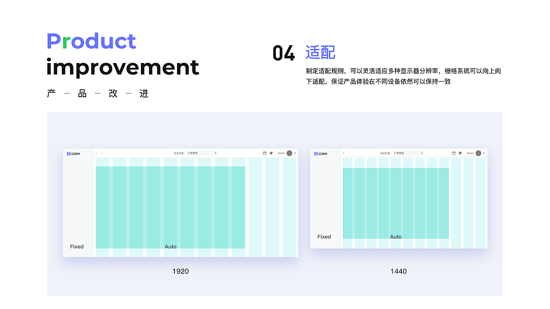
Task: Open the calendar icon in the 1440 mockup
Action: [x=454, y=153]
